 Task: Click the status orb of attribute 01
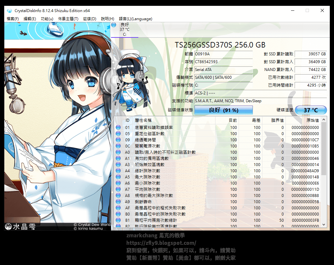pyautogui.click(x=118, y=127)
